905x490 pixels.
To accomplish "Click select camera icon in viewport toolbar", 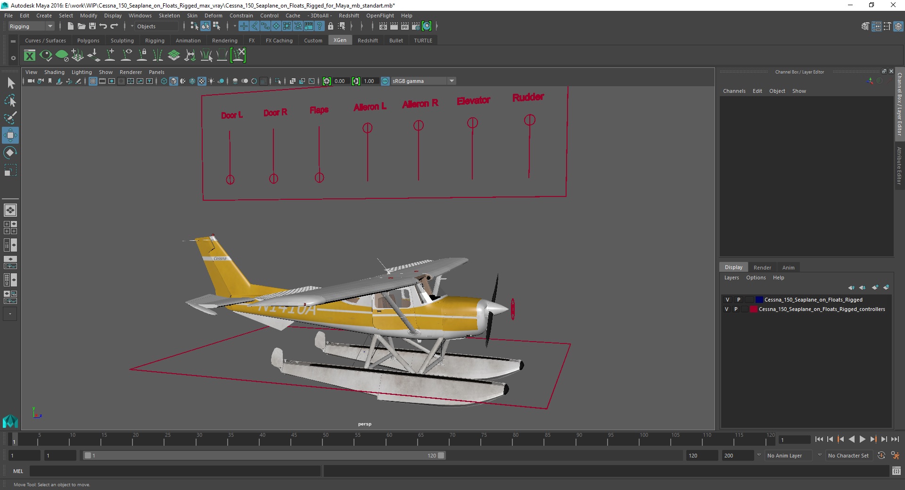I will pyautogui.click(x=31, y=81).
